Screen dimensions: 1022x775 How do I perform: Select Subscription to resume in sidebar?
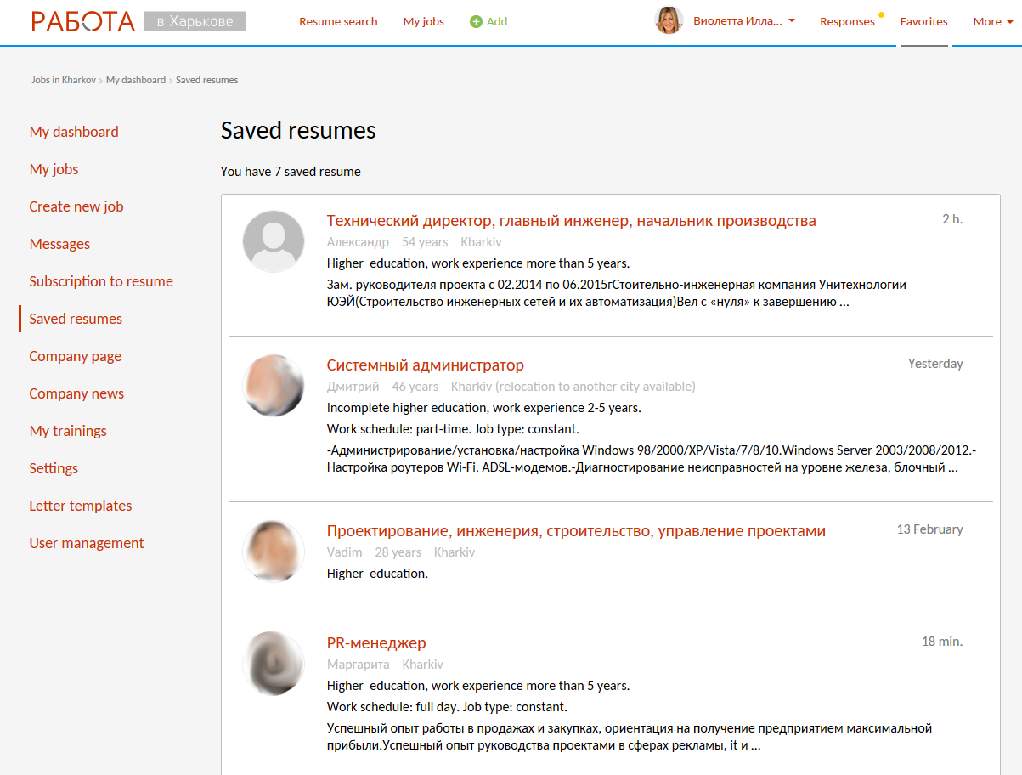pos(101,281)
